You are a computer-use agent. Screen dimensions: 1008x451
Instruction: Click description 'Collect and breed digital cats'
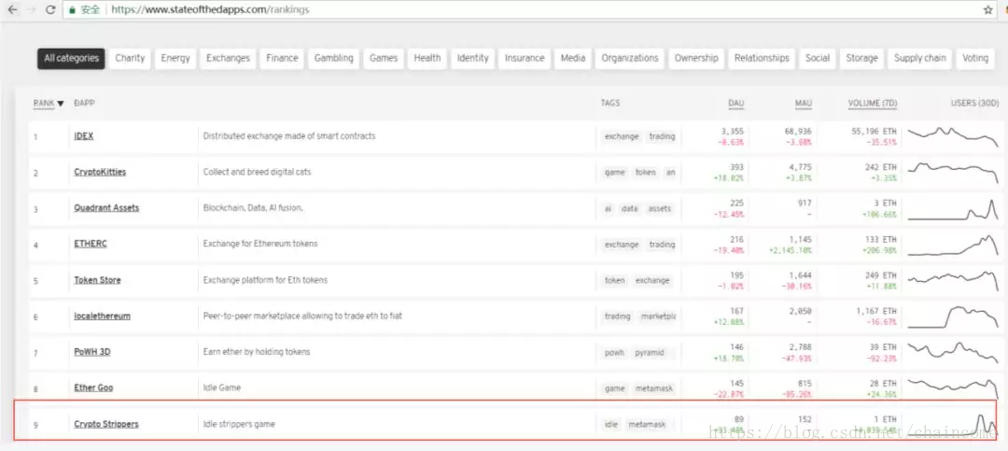point(258,173)
